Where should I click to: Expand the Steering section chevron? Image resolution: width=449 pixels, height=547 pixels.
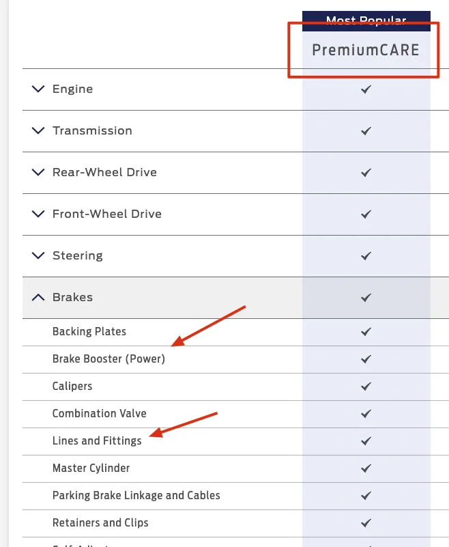coord(38,255)
